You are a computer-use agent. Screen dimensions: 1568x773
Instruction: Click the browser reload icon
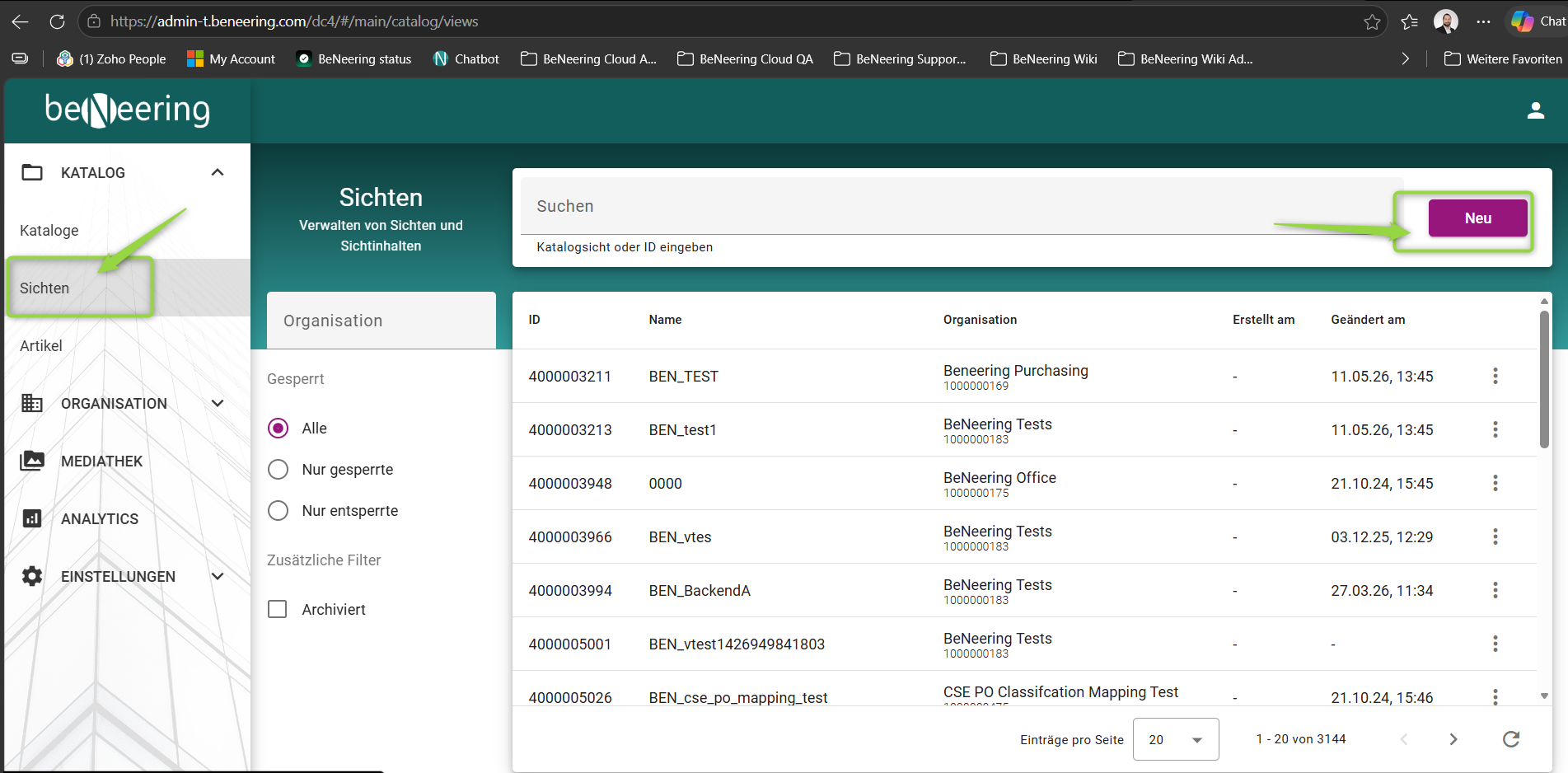click(57, 21)
